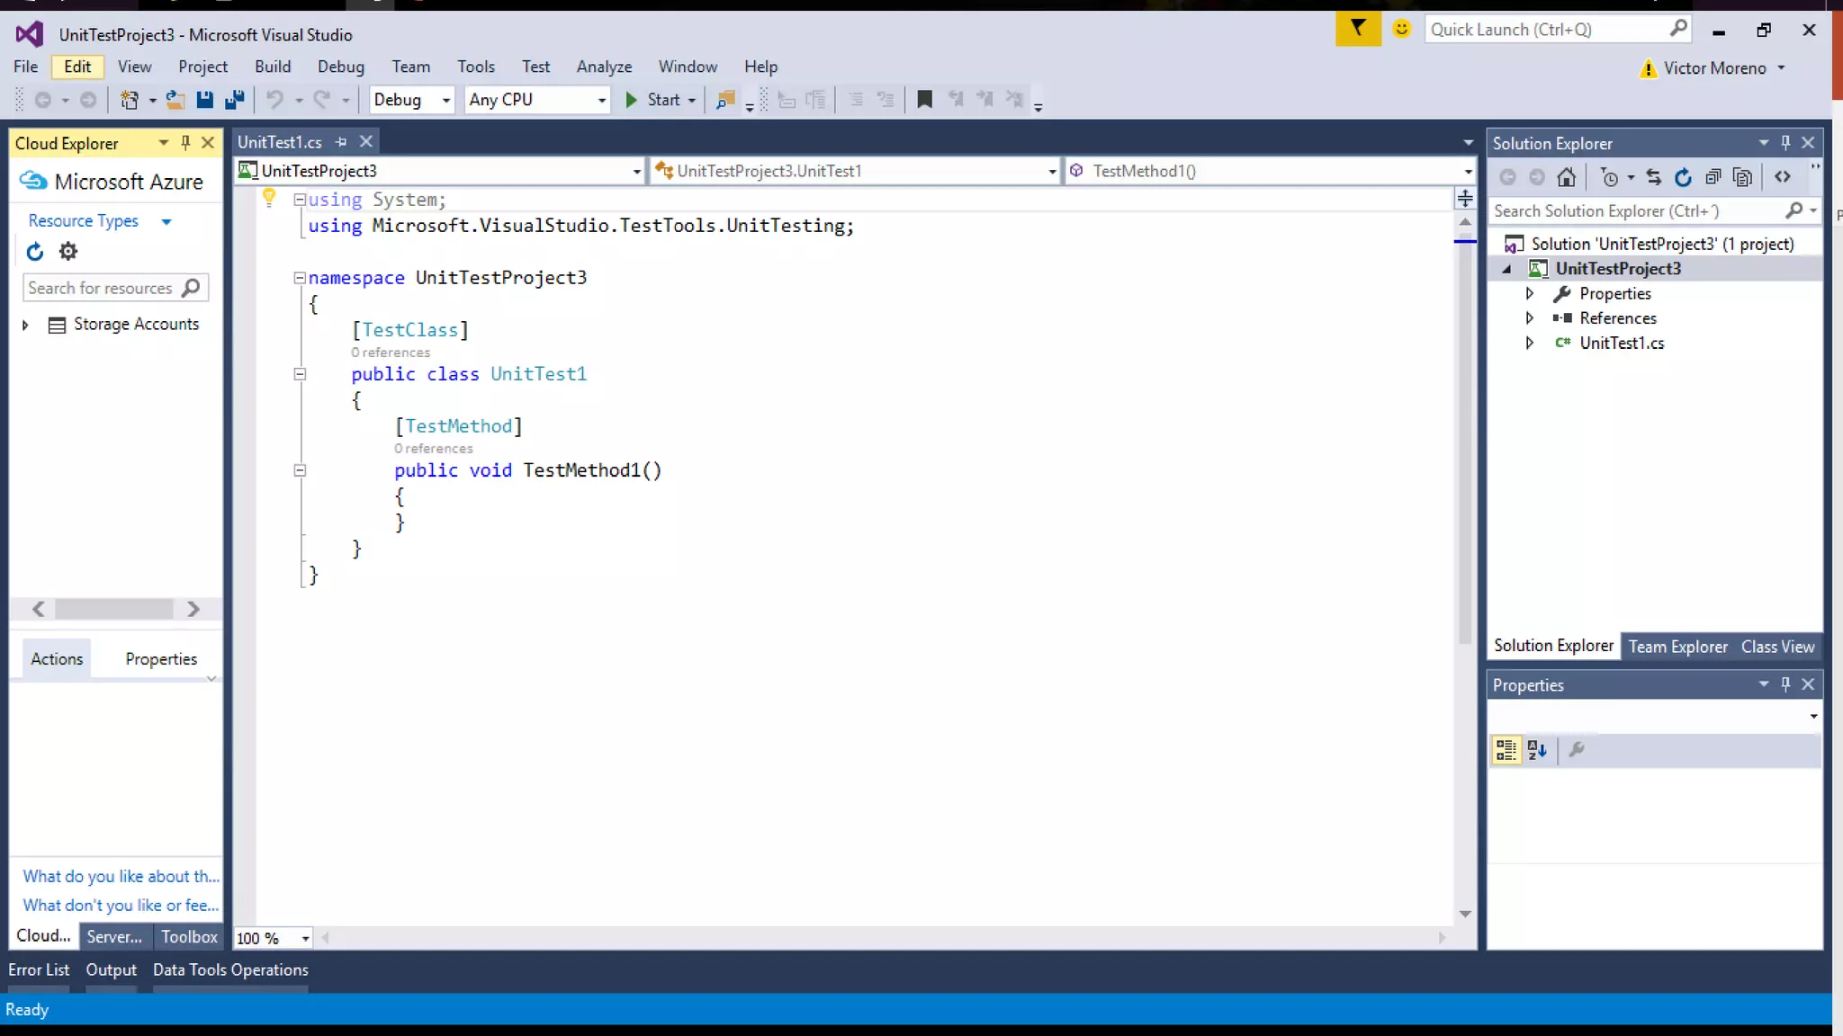
Task: Refresh Cloud Explorer resources
Action: pos(35,252)
